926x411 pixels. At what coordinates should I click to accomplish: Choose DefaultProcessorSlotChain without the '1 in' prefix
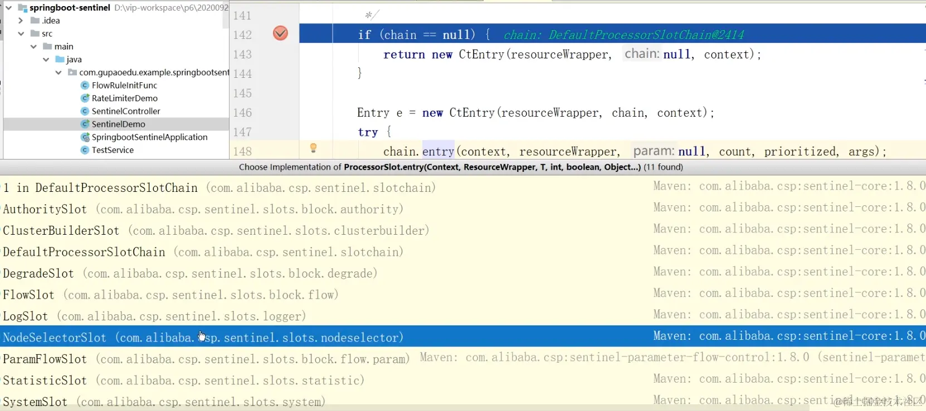coord(463,252)
